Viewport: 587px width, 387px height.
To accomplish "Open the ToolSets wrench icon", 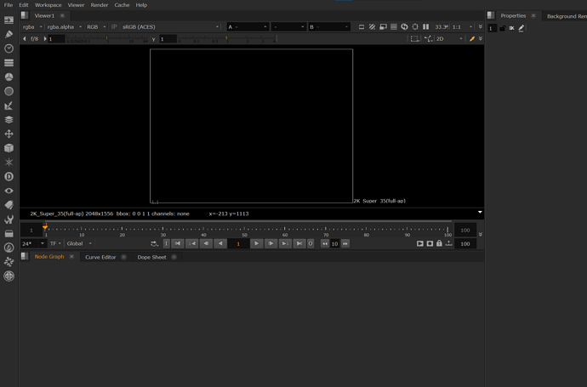I will click(x=9, y=219).
